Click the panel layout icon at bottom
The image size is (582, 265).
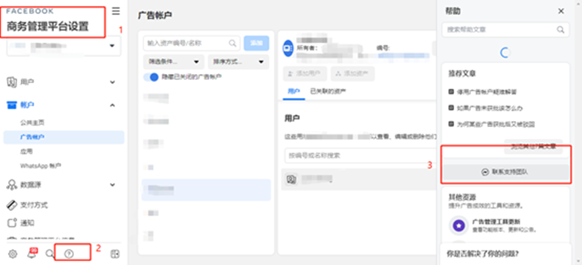(115, 254)
